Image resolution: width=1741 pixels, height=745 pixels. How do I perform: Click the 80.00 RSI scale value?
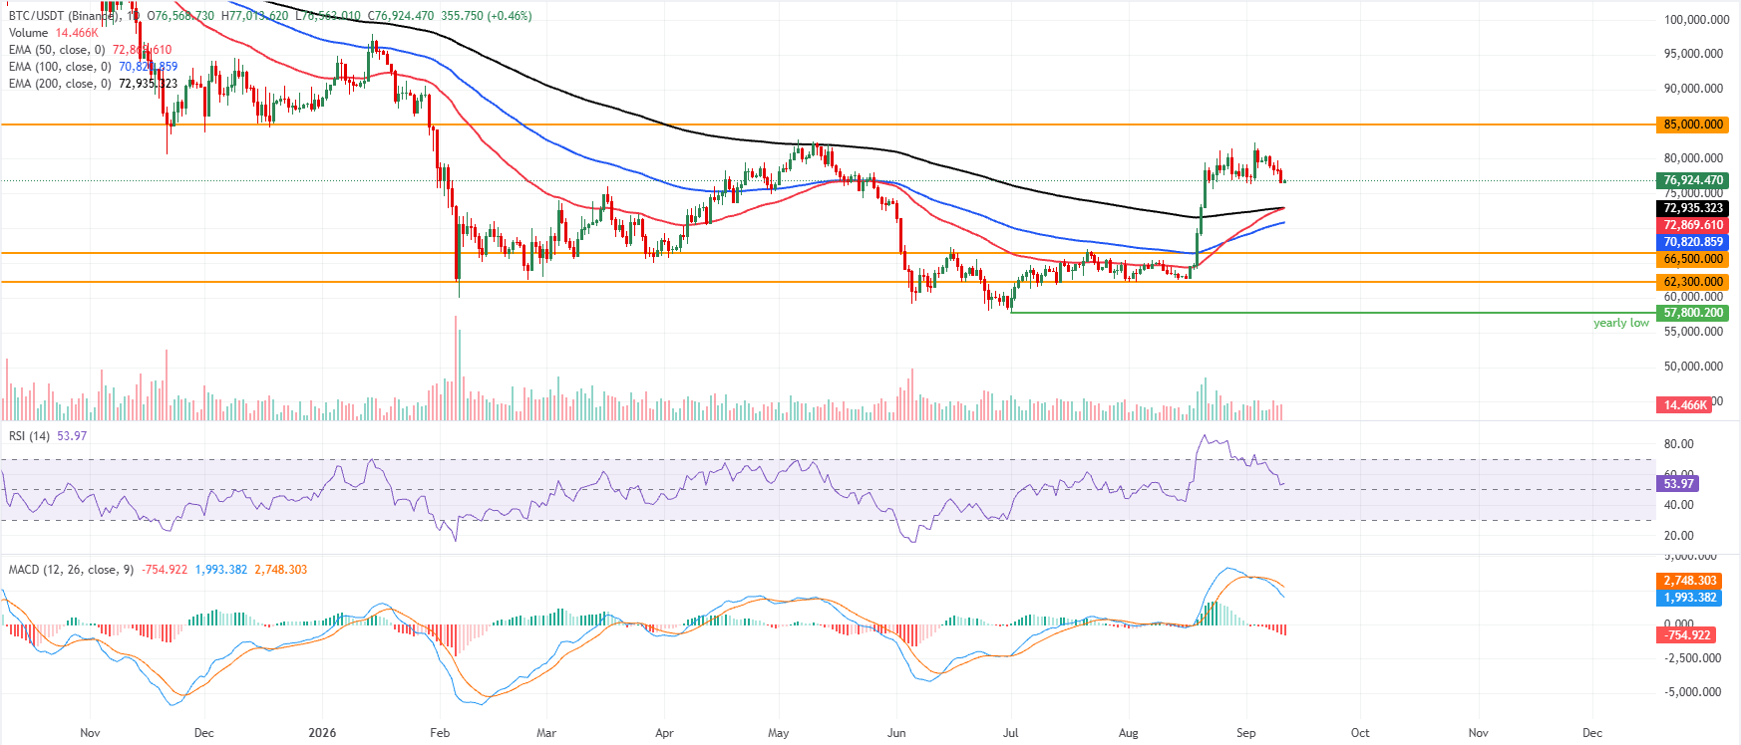click(1679, 444)
